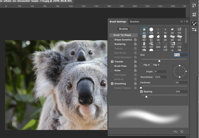
Task: Toggle lock icon for Color Dynamics
Action: 136,57
